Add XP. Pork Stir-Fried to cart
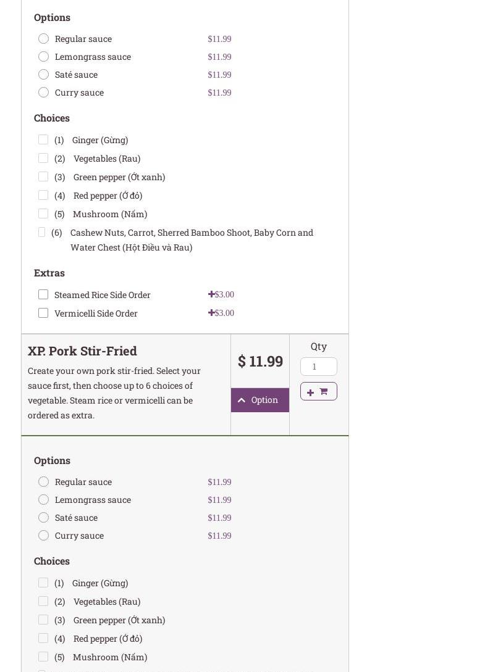The width and height of the screenshot is (485, 672). (318, 391)
